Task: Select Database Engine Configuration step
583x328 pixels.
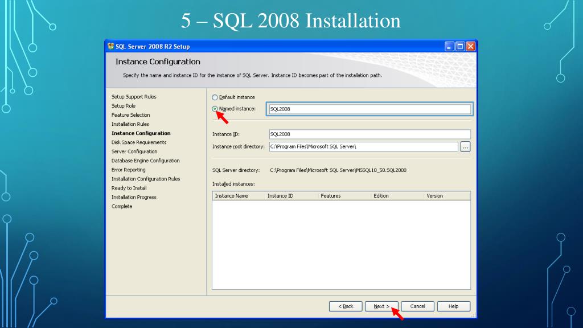Action: (x=145, y=161)
